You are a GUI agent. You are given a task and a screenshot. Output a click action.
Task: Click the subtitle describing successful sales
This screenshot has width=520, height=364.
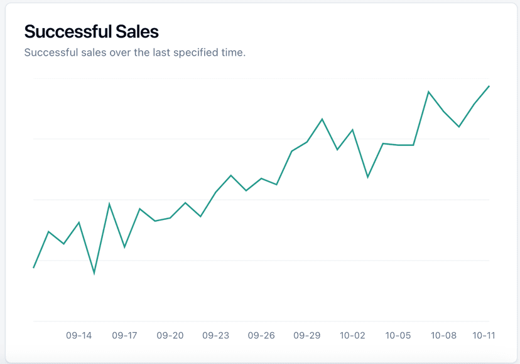[x=134, y=53]
